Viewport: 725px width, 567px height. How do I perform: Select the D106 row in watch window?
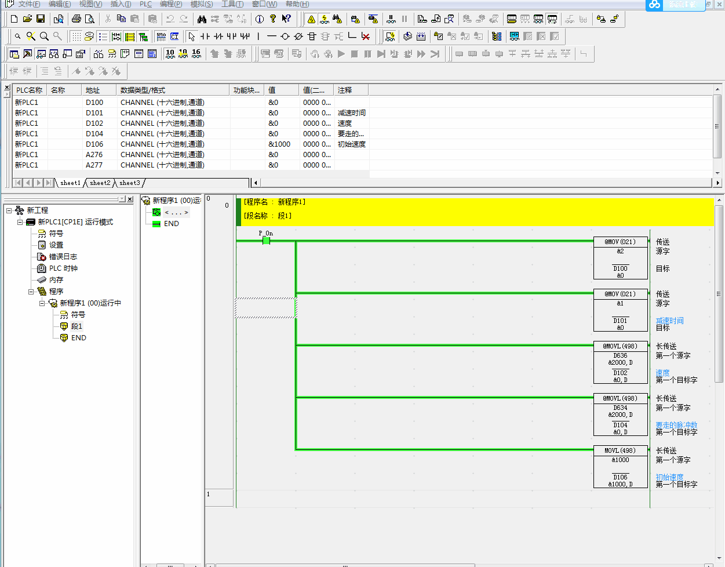point(94,144)
